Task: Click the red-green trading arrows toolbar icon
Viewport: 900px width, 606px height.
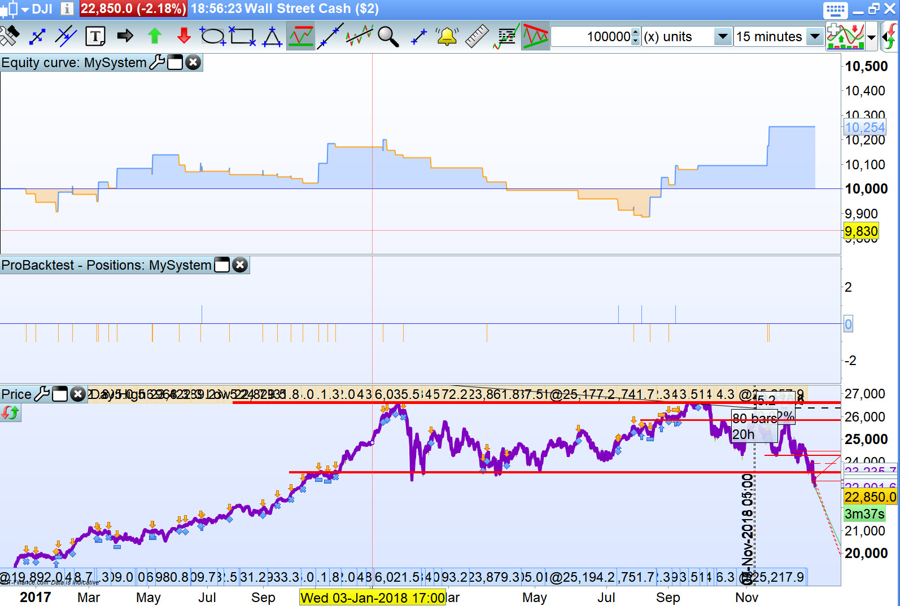Action: point(890,37)
